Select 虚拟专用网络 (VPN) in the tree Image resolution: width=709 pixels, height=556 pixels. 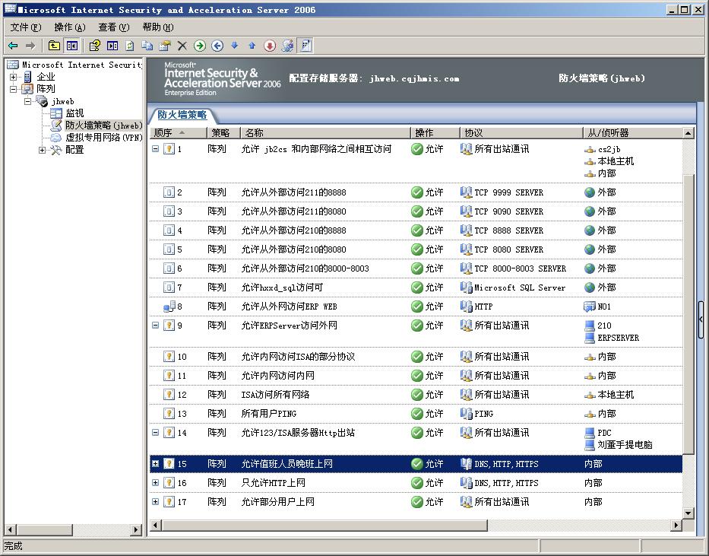coord(103,138)
